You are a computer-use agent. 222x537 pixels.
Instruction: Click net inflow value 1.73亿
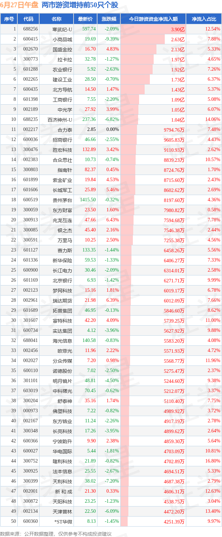pyautogui.click(x=178, y=80)
